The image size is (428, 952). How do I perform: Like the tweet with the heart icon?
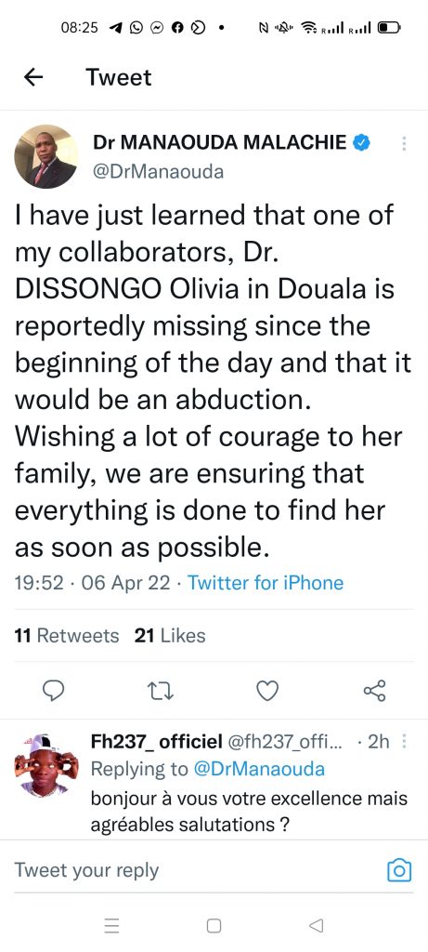(x=268, y=691)
